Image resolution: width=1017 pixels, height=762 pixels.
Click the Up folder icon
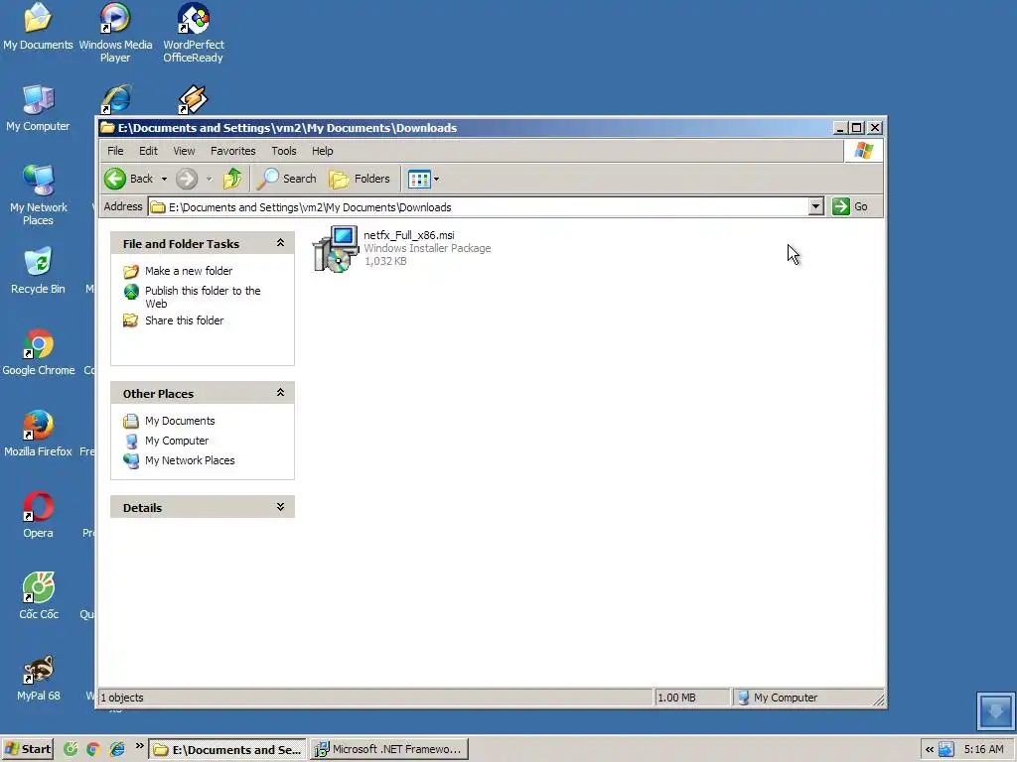coord(232,179)
